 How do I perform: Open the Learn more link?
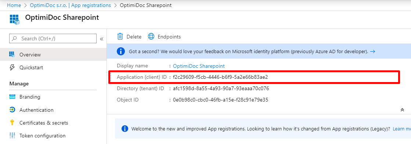[x=402, y=129]
